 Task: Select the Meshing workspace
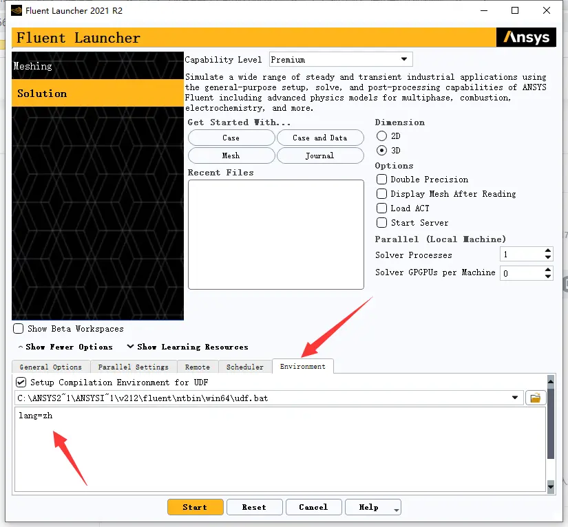pyautogui.click(x=98, y=65)
